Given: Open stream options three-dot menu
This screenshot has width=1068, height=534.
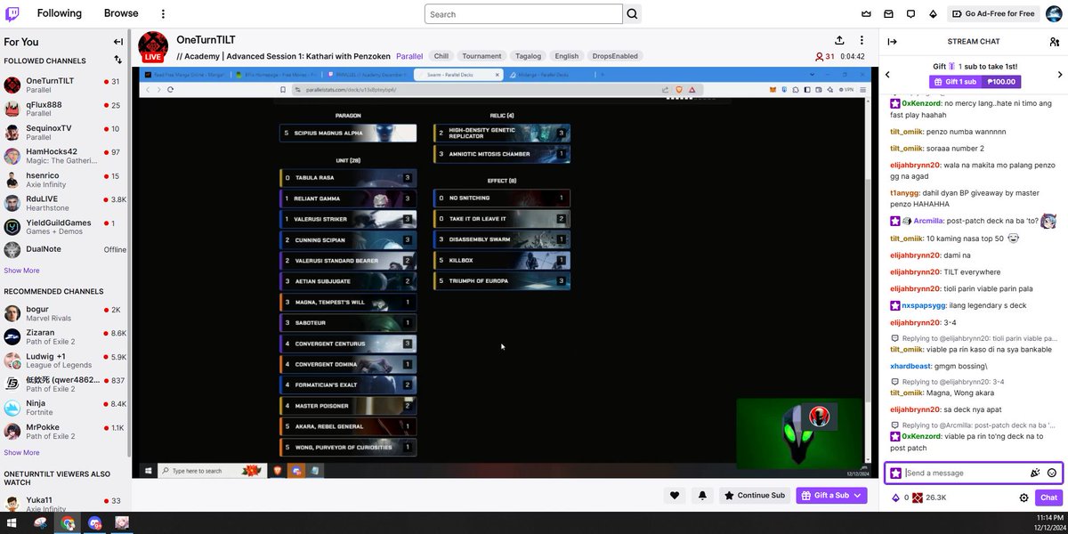Looking at the screenshot, I should [862, 41].
